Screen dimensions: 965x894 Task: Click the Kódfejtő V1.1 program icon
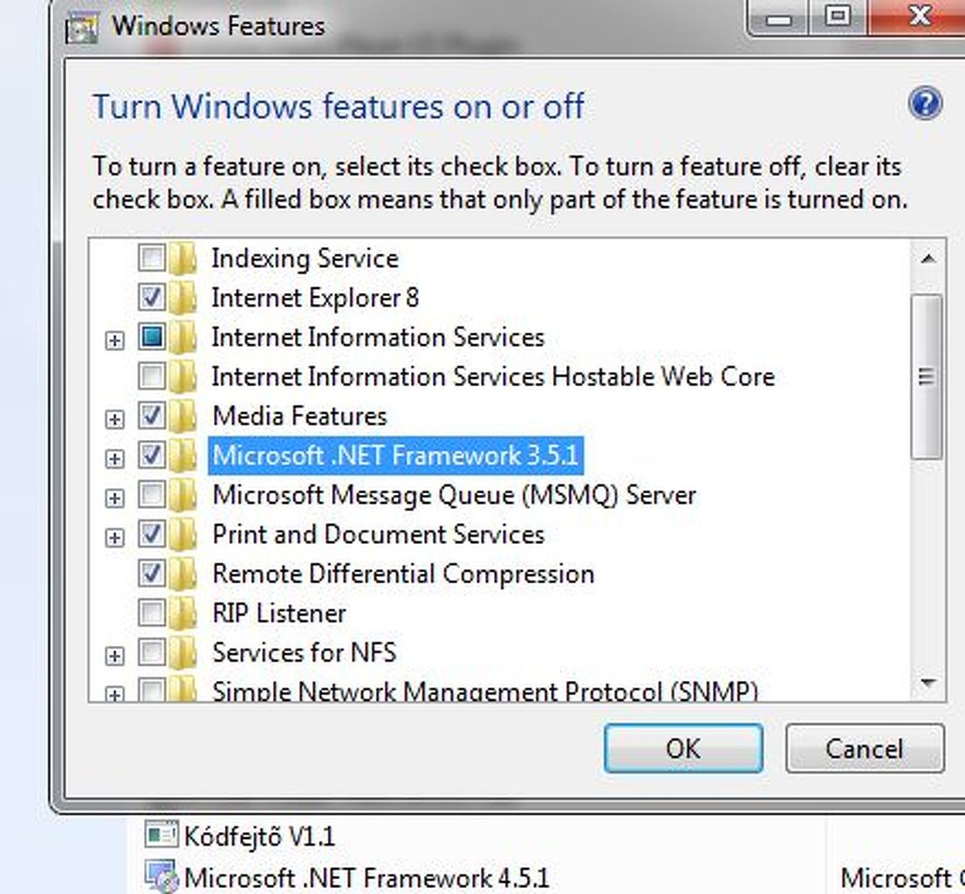pos(161,836)
